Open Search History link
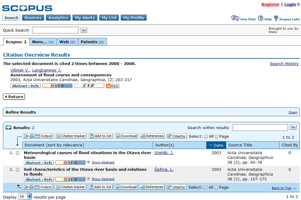This screenshot has height=200, width=301. click(x=284, y=63)
